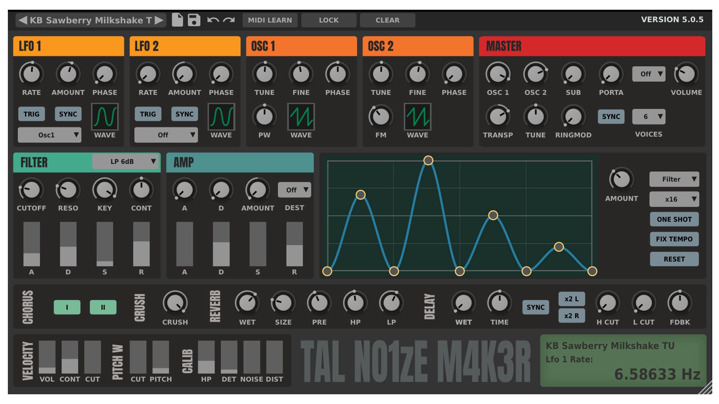Click the LOCK toolbar option
This screenshot has height=404, width=719.
329,20
